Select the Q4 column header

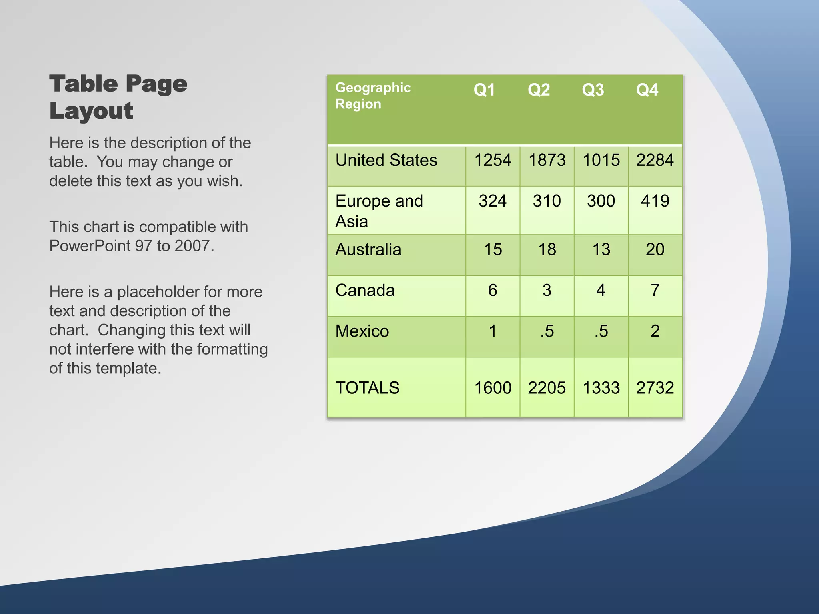647,90
